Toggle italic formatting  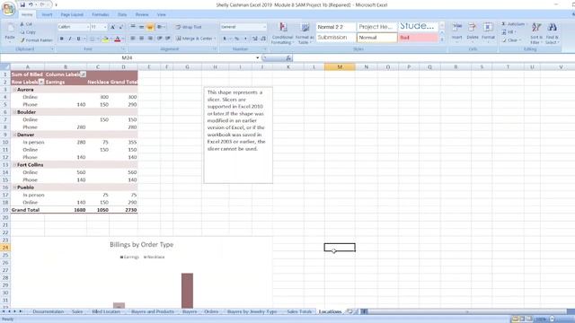tap(70, 39)
